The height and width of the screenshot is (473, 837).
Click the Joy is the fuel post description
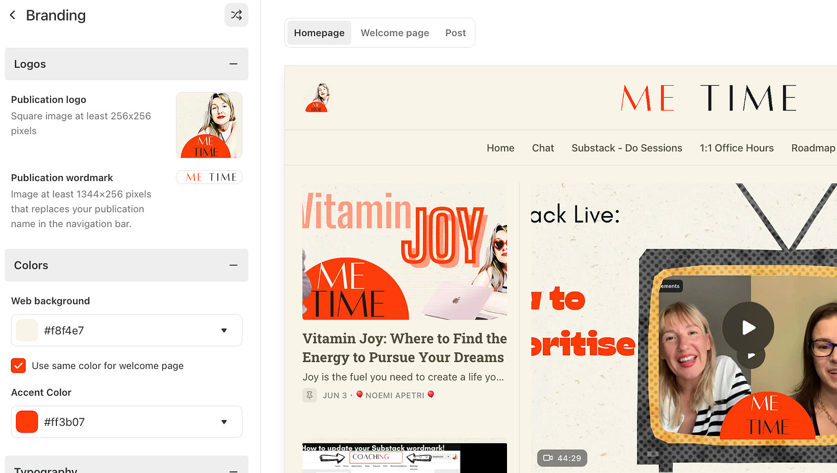pos(404,378)
